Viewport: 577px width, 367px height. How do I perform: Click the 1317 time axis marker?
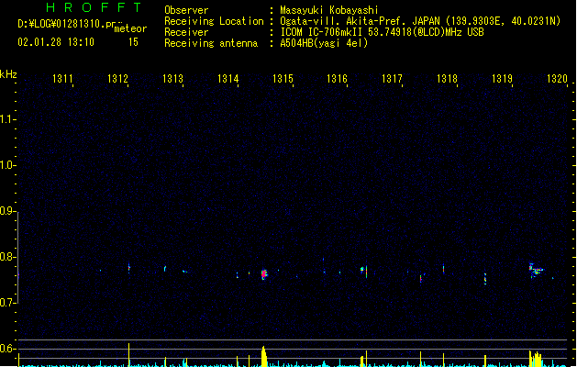tap(392, 79)
